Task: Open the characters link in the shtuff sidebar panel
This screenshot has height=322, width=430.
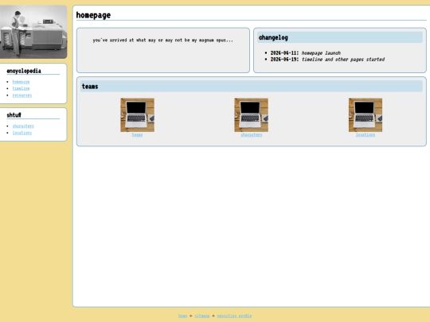Action: (23, 126)
